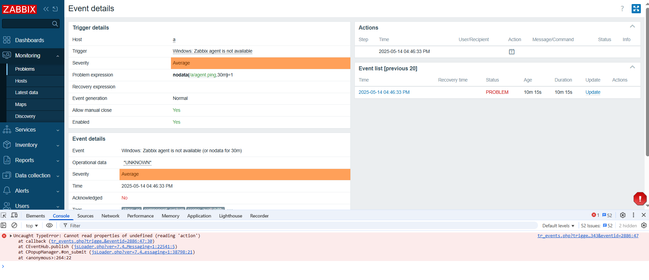The width and height of the screenshot is (649, 280).
Task: Toggle kiosk fullscreen mode icon
Action: (636, 9)
